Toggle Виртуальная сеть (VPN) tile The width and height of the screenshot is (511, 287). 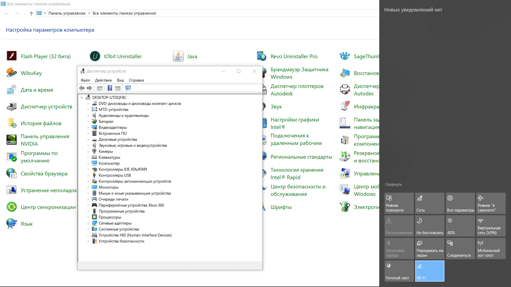click(x=491, y=226)
